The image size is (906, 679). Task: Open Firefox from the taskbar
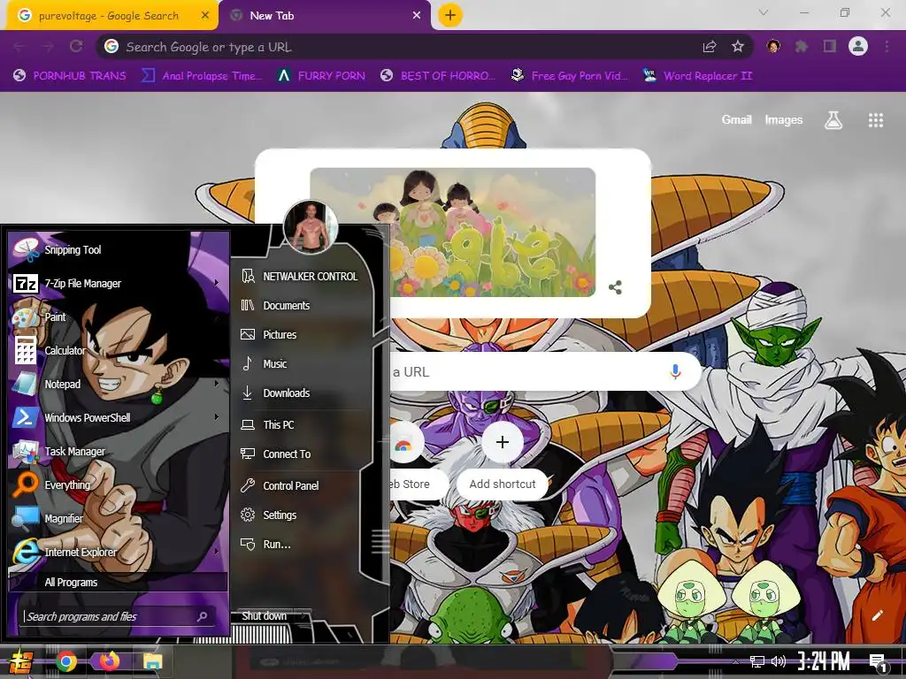click(x=109, y=661)
